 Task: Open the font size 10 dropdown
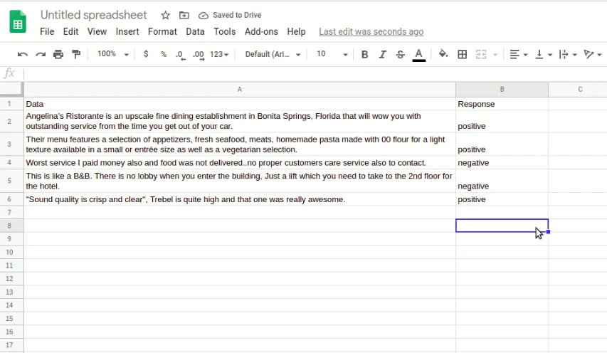point(332,54)
